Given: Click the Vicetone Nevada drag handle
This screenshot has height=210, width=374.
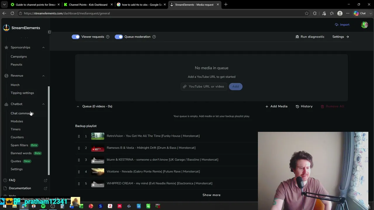Looking at the screenshot, I should 79,171.
